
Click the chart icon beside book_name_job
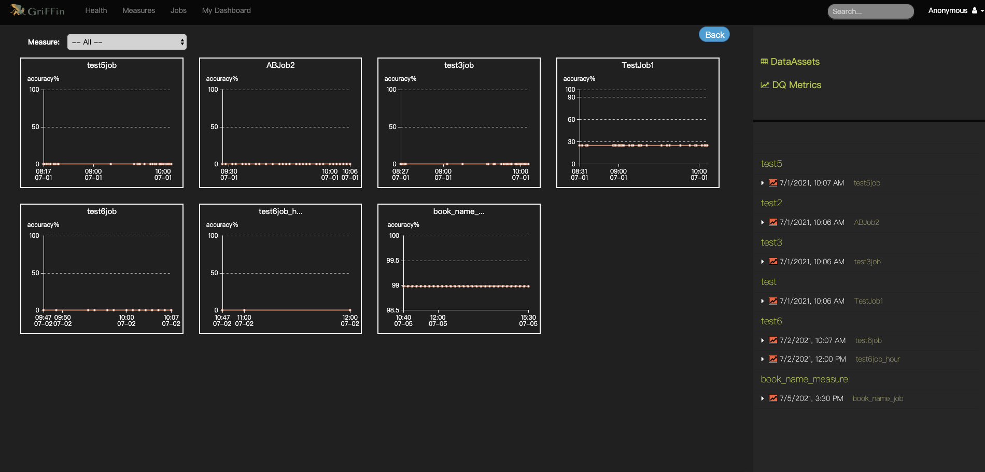click(x=773, y=398)
